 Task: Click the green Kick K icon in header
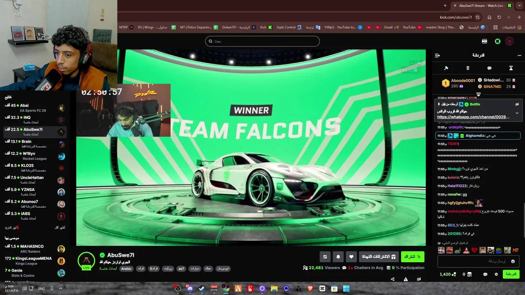498,41
